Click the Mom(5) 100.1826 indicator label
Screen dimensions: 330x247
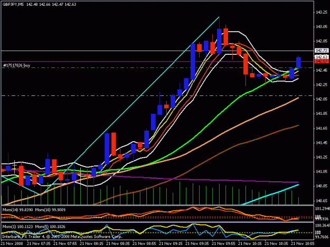coord(50,226)
